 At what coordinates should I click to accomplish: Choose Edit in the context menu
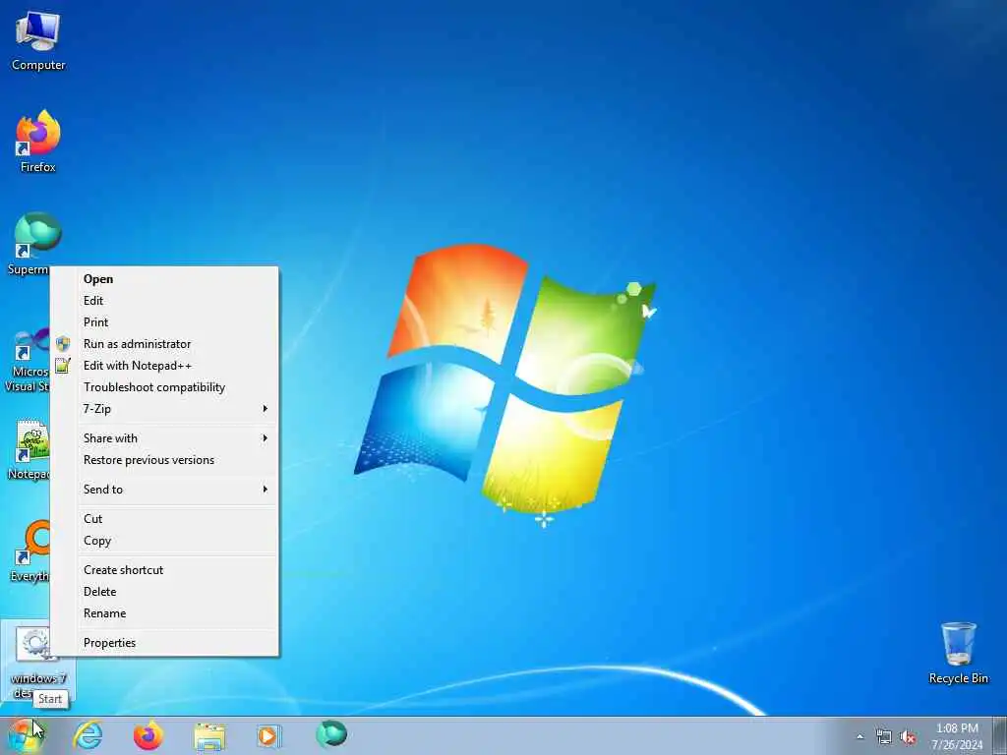tap(165, 301)
